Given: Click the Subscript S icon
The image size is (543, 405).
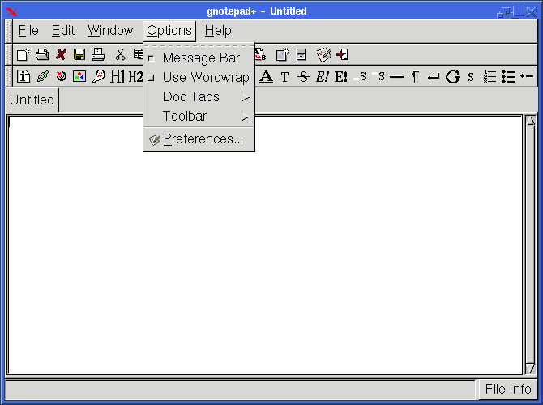Looking at the screenshot, I should pyautogui.click(x=360, y=76).
